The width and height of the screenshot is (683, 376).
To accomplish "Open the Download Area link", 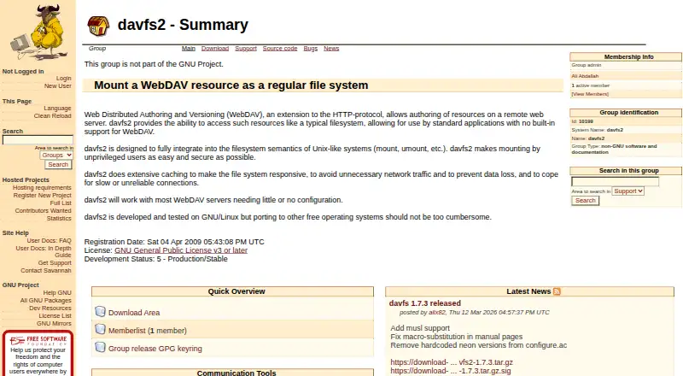I will (x=134, y=313).
